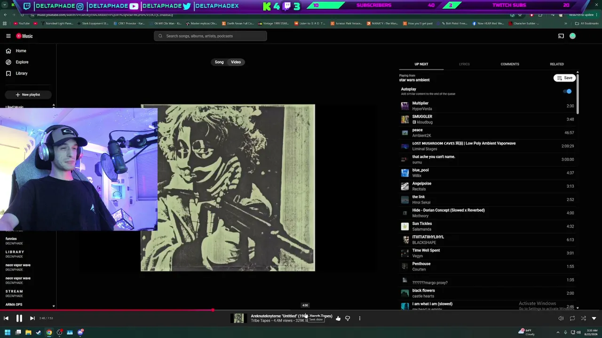Play 'that ache you can't name.' track
Image resolution: width=602 pixels, height=338 pixels.
(487, 160)
